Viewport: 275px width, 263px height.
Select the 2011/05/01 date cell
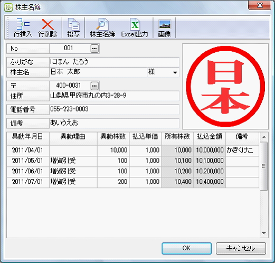(28, 161)
